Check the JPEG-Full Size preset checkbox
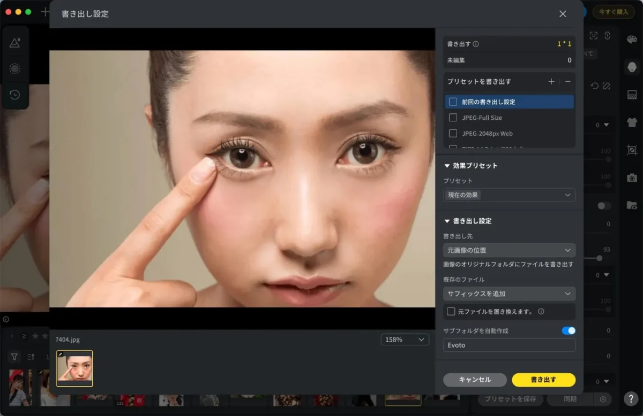This screenshot has width=643, height=416. [x=453, y=118]
